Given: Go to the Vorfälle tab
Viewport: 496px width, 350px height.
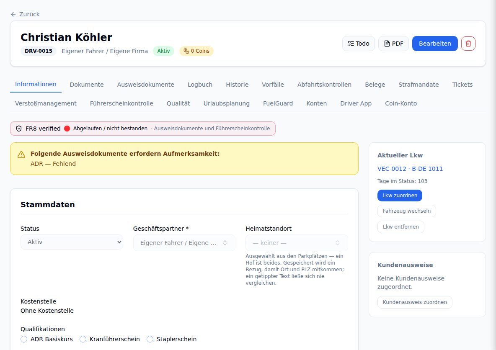Looking at the screenshot, I should pos(273,85).
